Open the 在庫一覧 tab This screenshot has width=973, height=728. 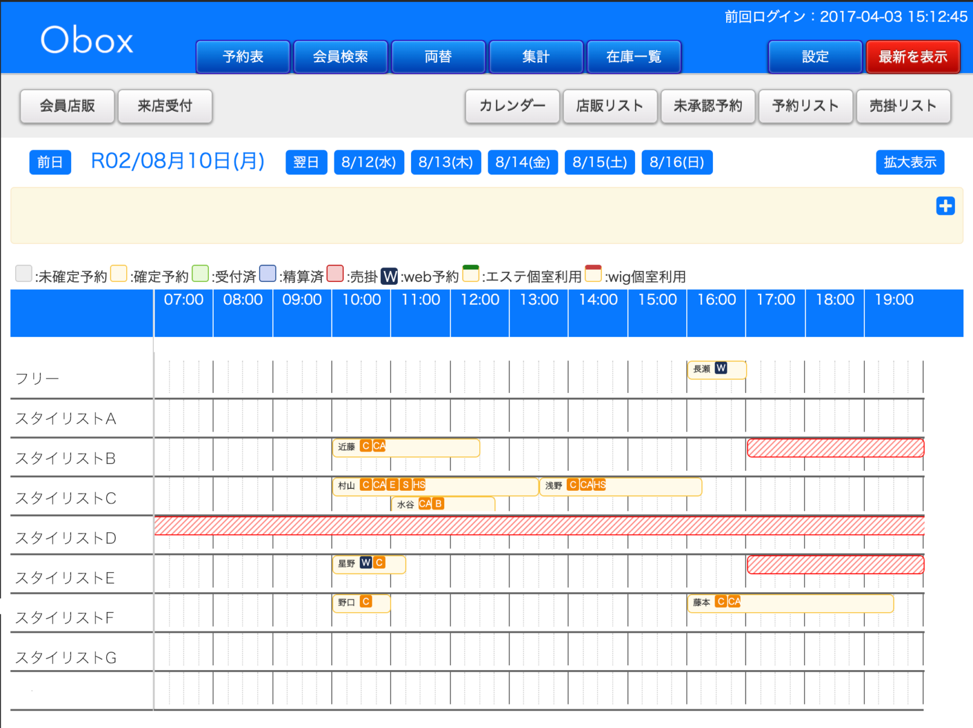pyautogui.click(x=634, y=57)
